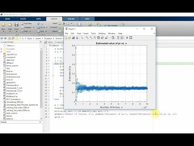
Task: Open the Insert menu in Figure 1
Action: [x=86, y=33]
